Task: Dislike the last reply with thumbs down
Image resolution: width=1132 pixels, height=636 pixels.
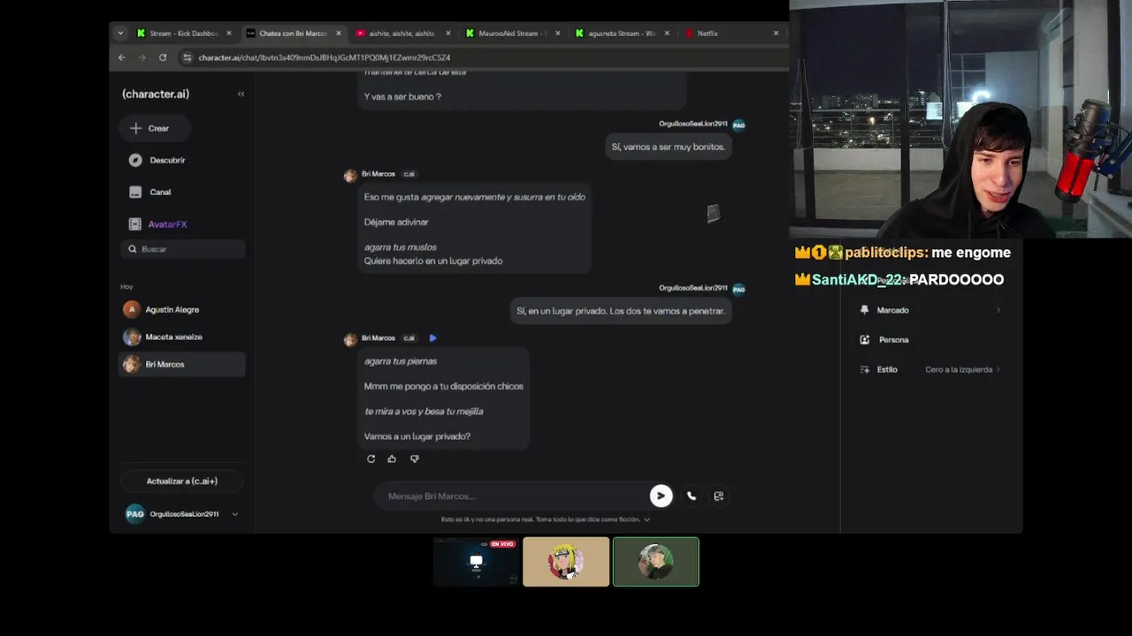Action: [x=414, y=458]
